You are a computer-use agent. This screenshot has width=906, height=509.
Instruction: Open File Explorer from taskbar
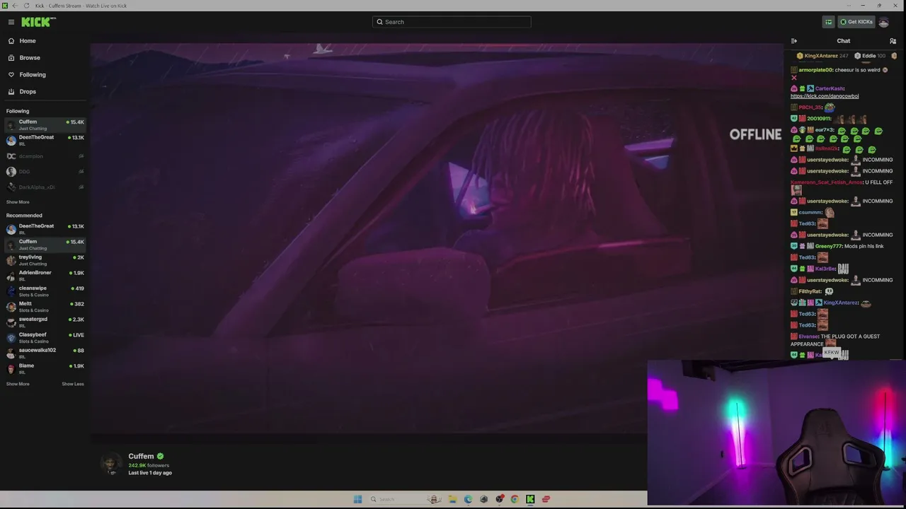(452, 499)
